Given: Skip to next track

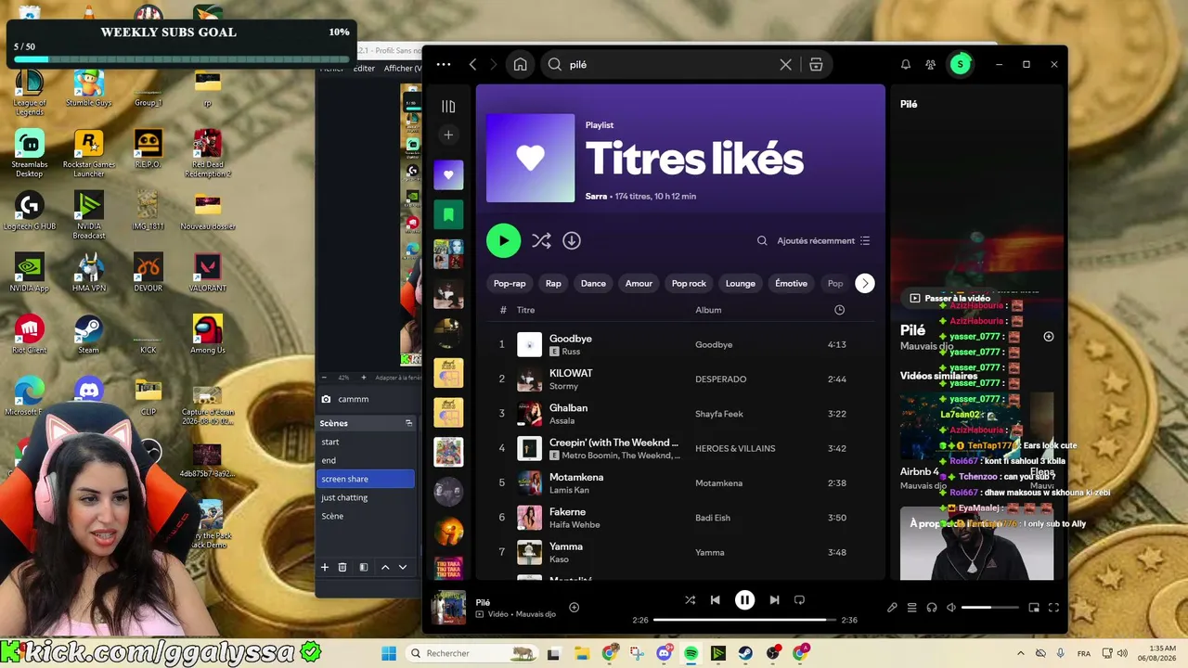Looking at the screenshot, I should coord(774,600).
